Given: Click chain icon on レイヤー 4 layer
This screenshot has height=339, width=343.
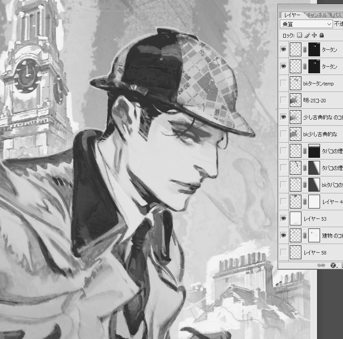Looking at the screenshot, I should pyautogui.click(x=305, y=202).
